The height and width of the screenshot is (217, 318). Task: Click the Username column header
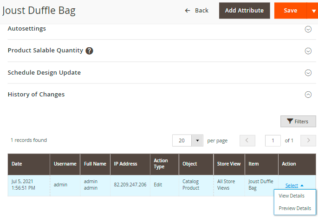(65, 164)
